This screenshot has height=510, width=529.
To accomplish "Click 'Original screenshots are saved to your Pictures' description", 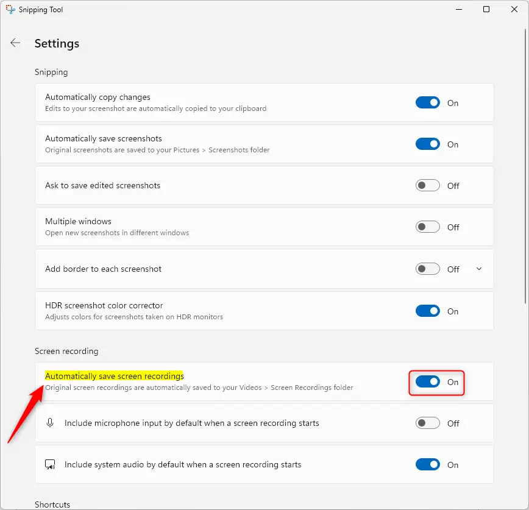I will tap(157, 150).
